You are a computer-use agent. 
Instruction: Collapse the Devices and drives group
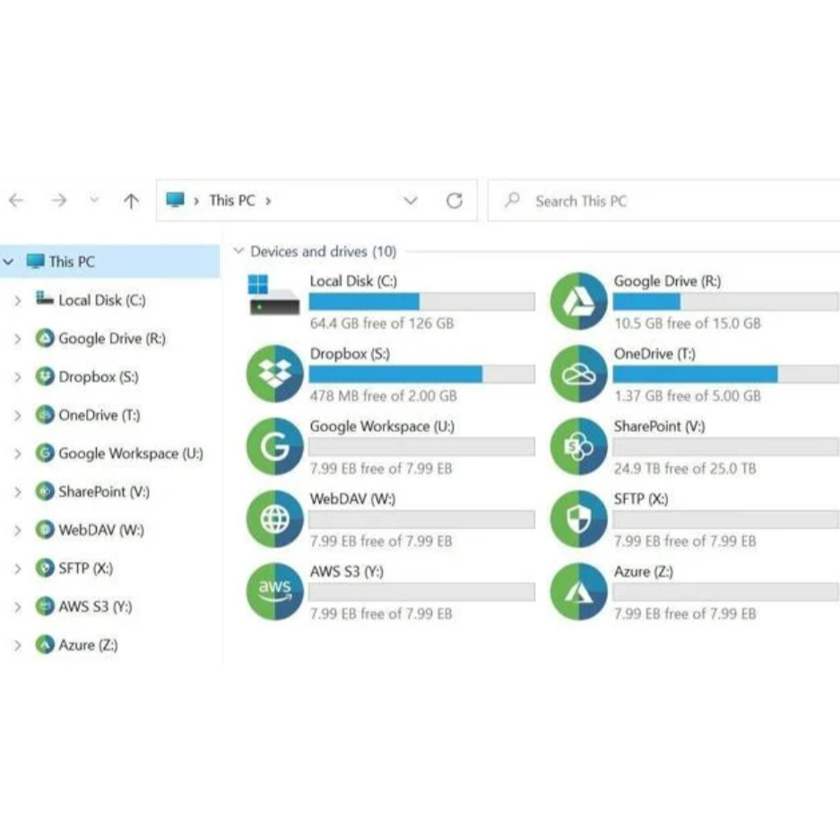(238, 251)
